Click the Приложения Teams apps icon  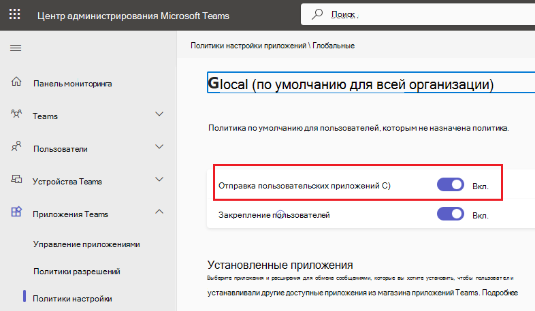coord(16,212)
